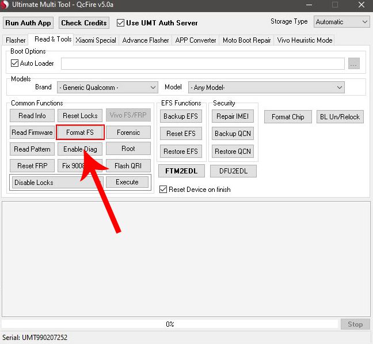The height and width of the screenshot is (344, 373).
Task: Click the Flash QRI button
Action: (128, 166)
